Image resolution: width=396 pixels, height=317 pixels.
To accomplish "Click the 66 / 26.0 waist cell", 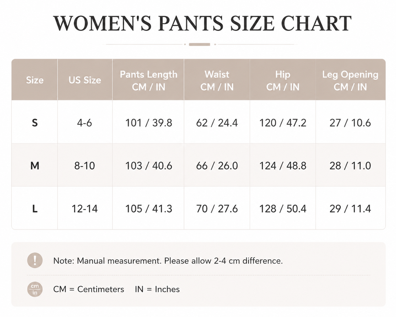I will 217,166.
